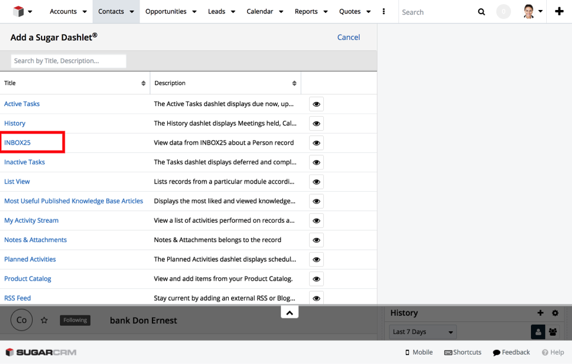Select Most Useful Published Knowledge Base Articles
This screenshot has width=572, height=364.
pos(74,201)
